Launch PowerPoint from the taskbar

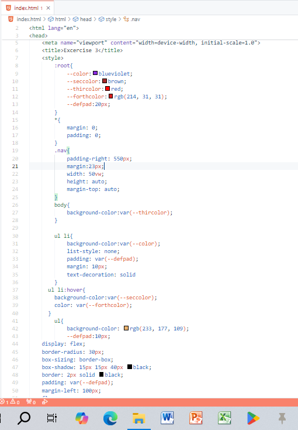(x=196, y=418)
